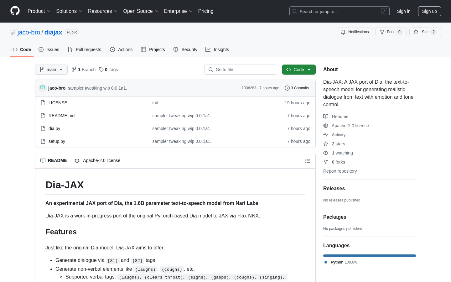Click the jaco-bro avatar in commit row
This screenshot has height=282, width=451.
point(43,88)
